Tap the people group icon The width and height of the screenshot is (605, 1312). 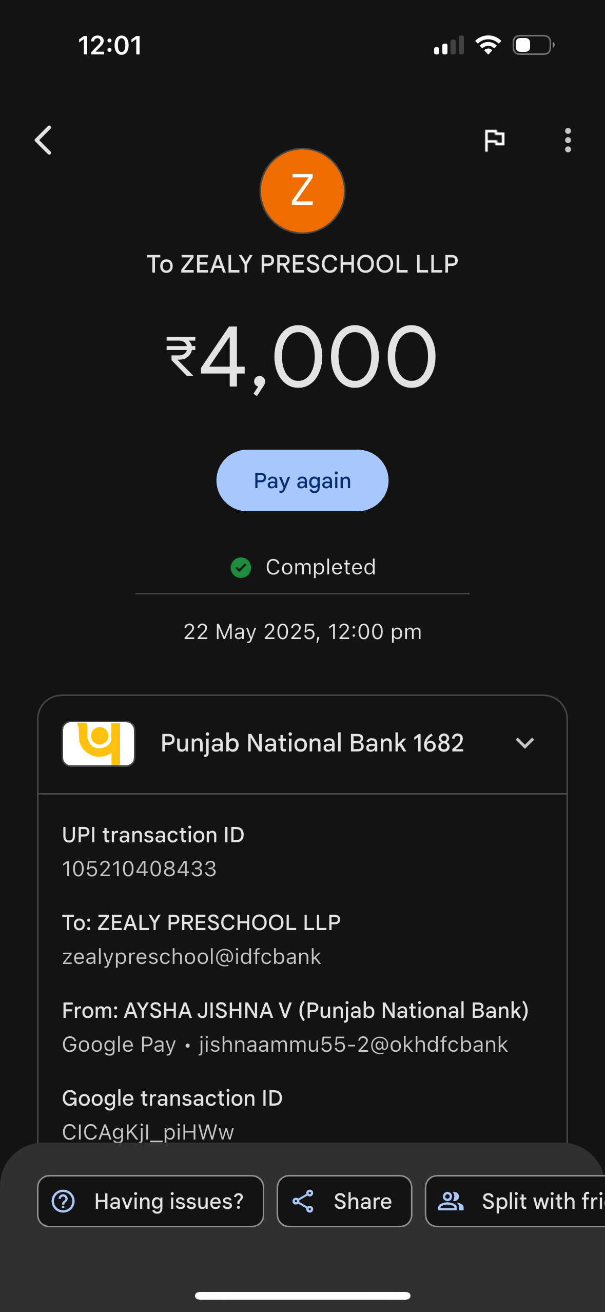click(x=451, y=1201)
